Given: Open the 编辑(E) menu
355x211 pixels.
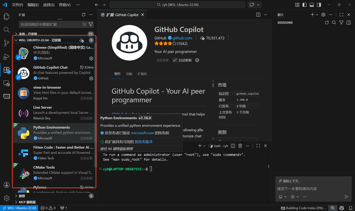Looking at the screenshot, I should point(33,5).
